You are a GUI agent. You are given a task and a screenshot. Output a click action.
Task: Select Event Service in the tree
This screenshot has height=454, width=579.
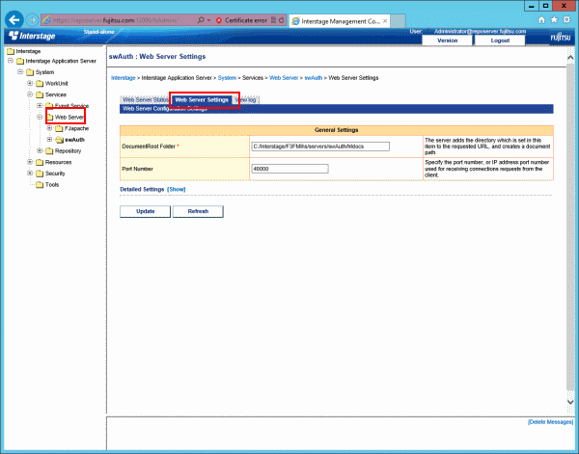71,106
